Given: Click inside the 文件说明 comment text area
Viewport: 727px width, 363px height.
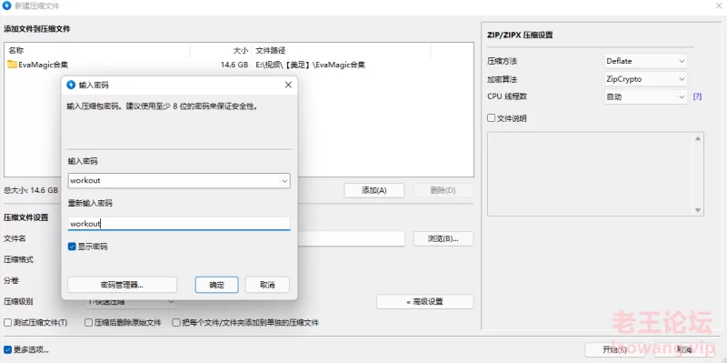Looking at the screenshot, I should (590, 174).
